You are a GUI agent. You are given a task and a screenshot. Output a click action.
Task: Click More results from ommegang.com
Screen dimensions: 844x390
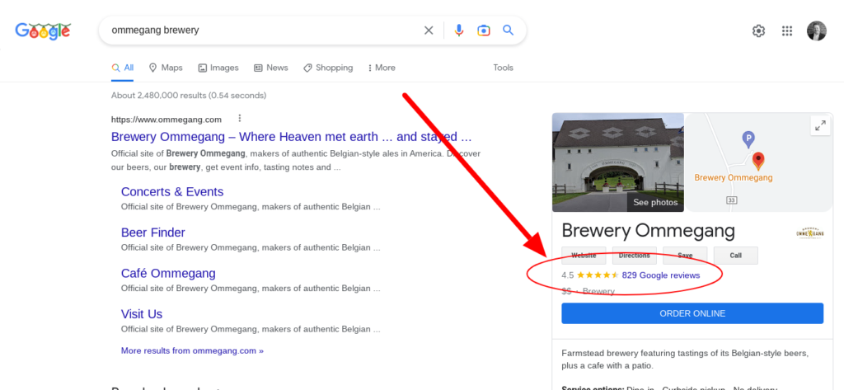pyautogui.click(x=192, y=350)
